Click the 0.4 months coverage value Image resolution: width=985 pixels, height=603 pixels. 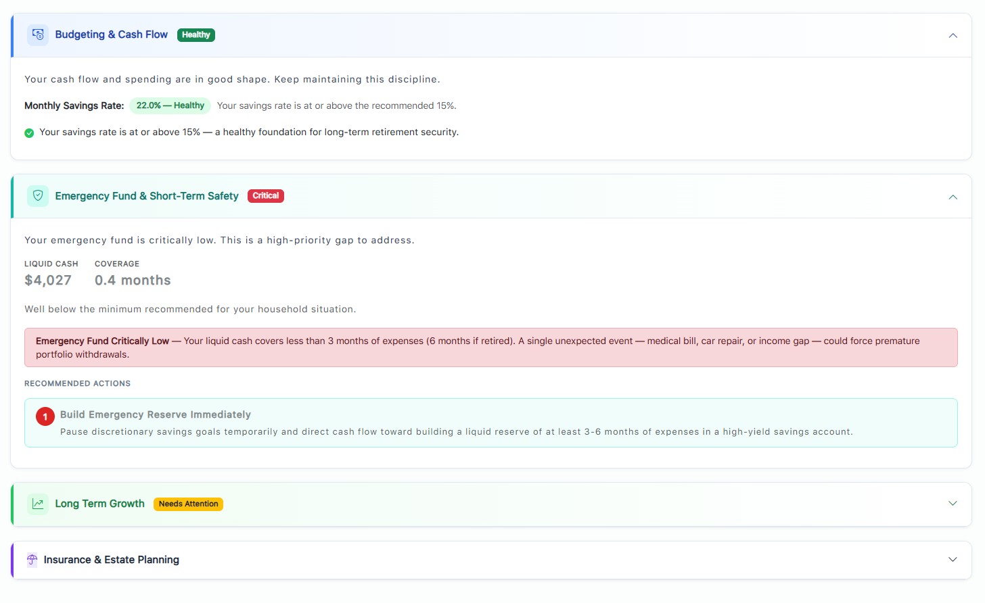(x=133, y=281)
